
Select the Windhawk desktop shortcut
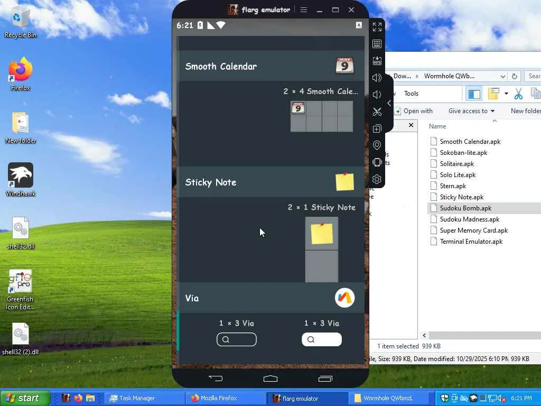(21, 180)
